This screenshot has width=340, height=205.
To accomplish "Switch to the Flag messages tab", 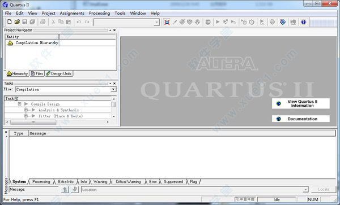I will [193, 182].
